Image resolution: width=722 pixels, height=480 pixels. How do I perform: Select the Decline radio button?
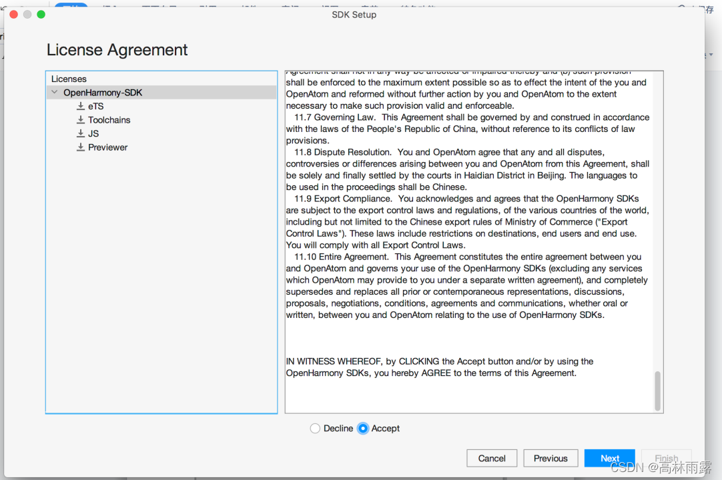coord(315,429)
